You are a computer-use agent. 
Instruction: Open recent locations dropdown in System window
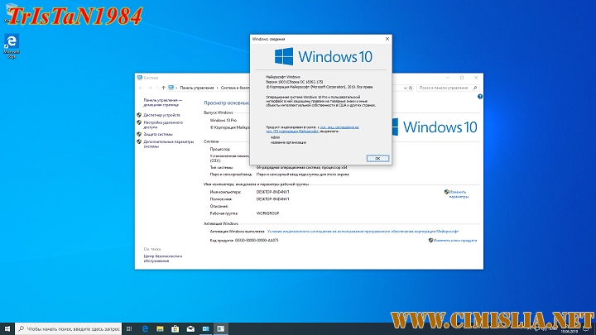pos(156,88)
